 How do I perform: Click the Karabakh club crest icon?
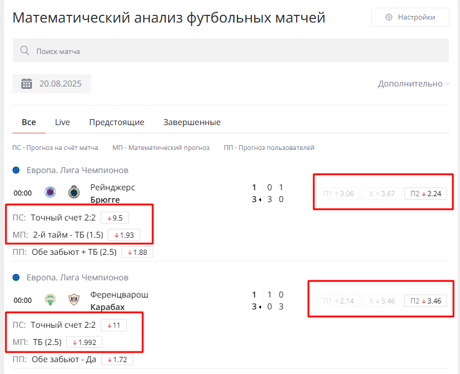pos(74,300)
